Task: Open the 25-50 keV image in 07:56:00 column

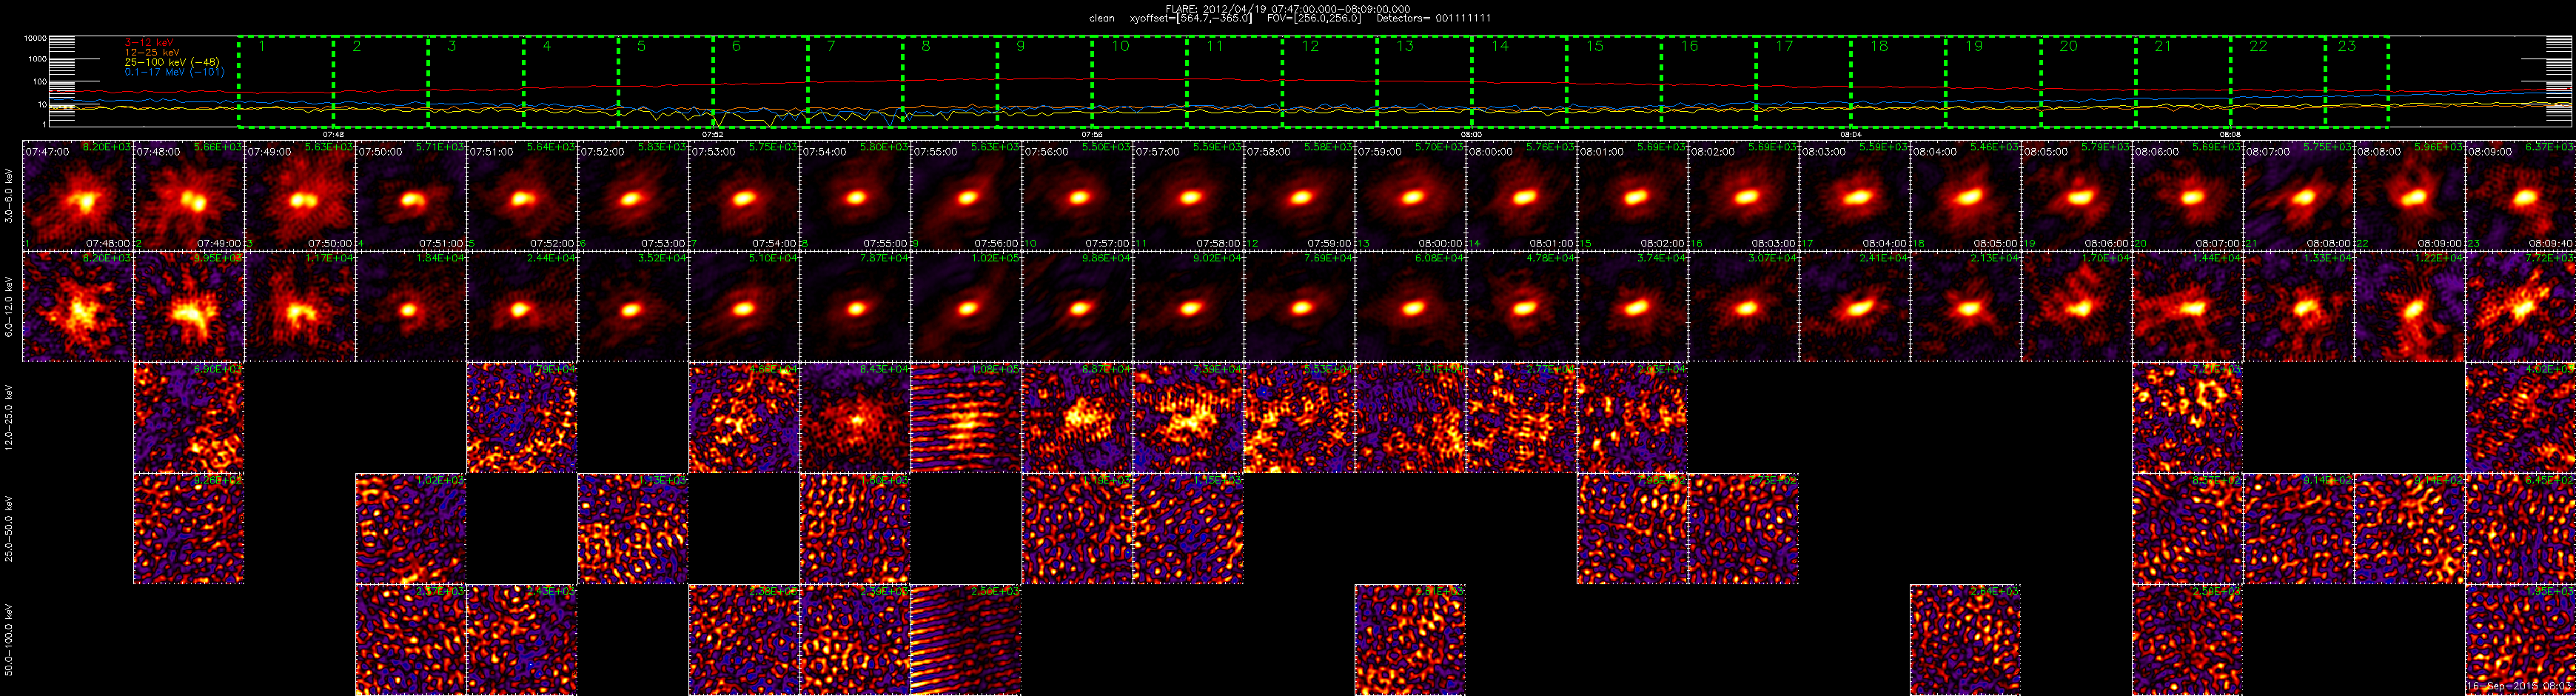Action: 1077,528
